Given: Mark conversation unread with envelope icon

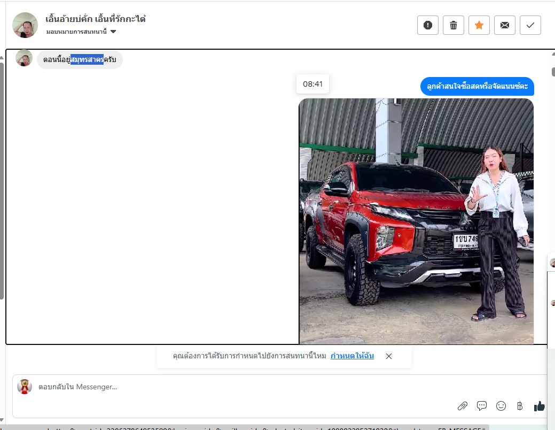Looking at the screenshot, I should tap(504, 25).
